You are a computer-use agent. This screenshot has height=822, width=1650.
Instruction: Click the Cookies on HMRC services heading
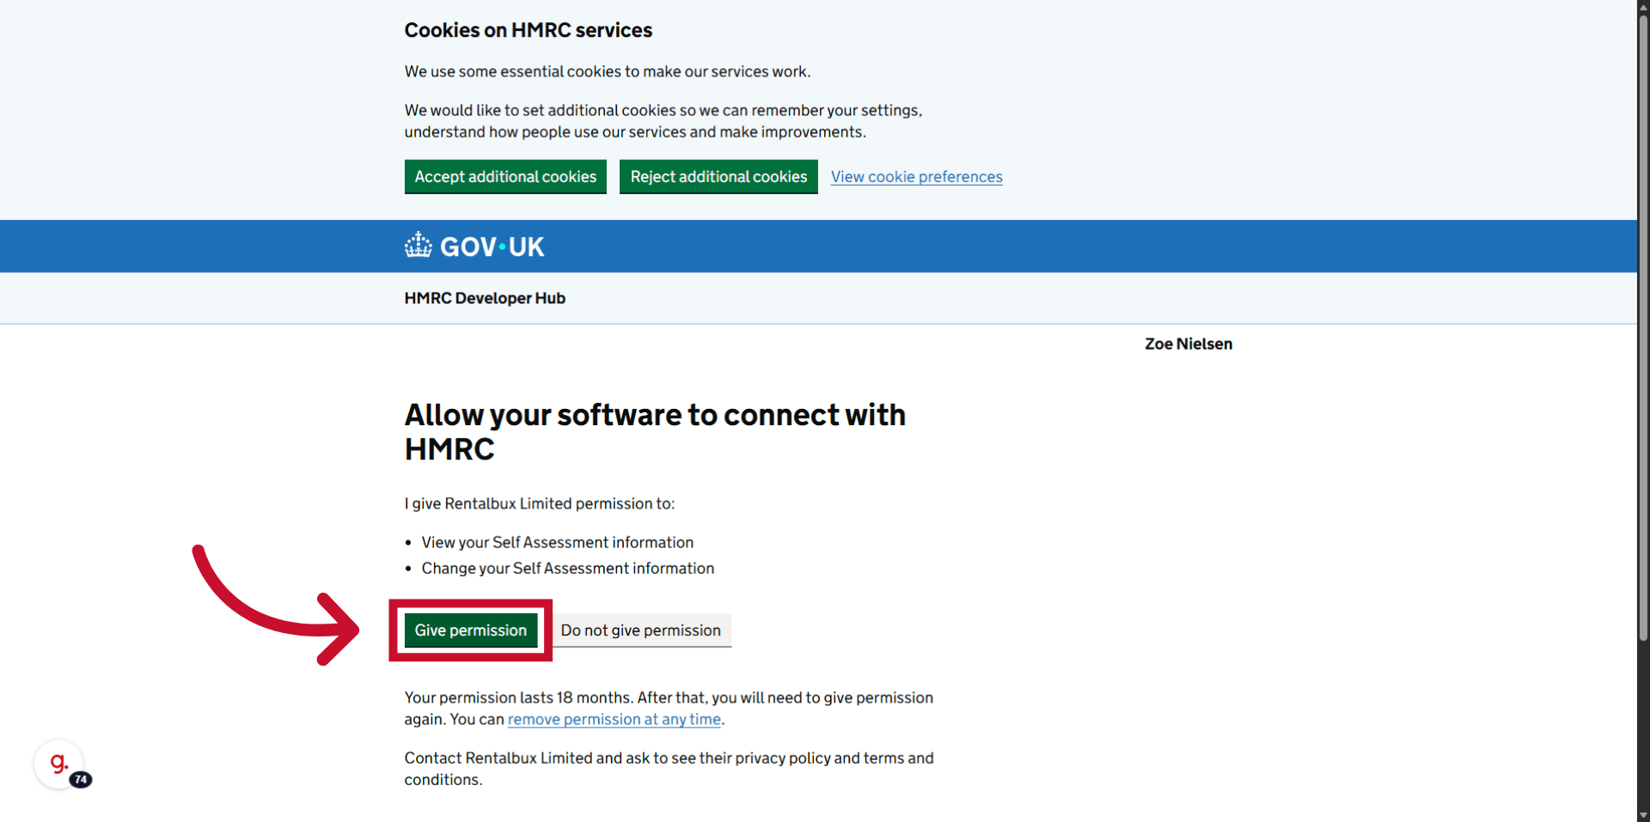click(529, 30)
